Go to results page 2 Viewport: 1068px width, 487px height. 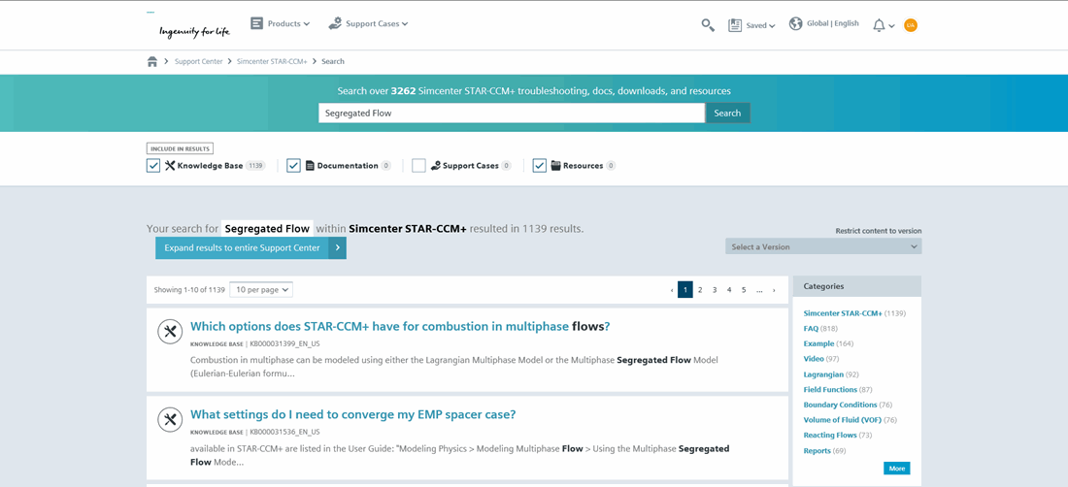tap(699, 290)
